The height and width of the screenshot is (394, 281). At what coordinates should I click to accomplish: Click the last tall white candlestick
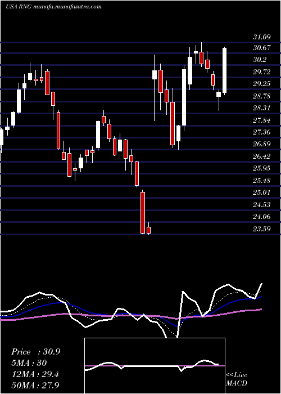[225, 70]
